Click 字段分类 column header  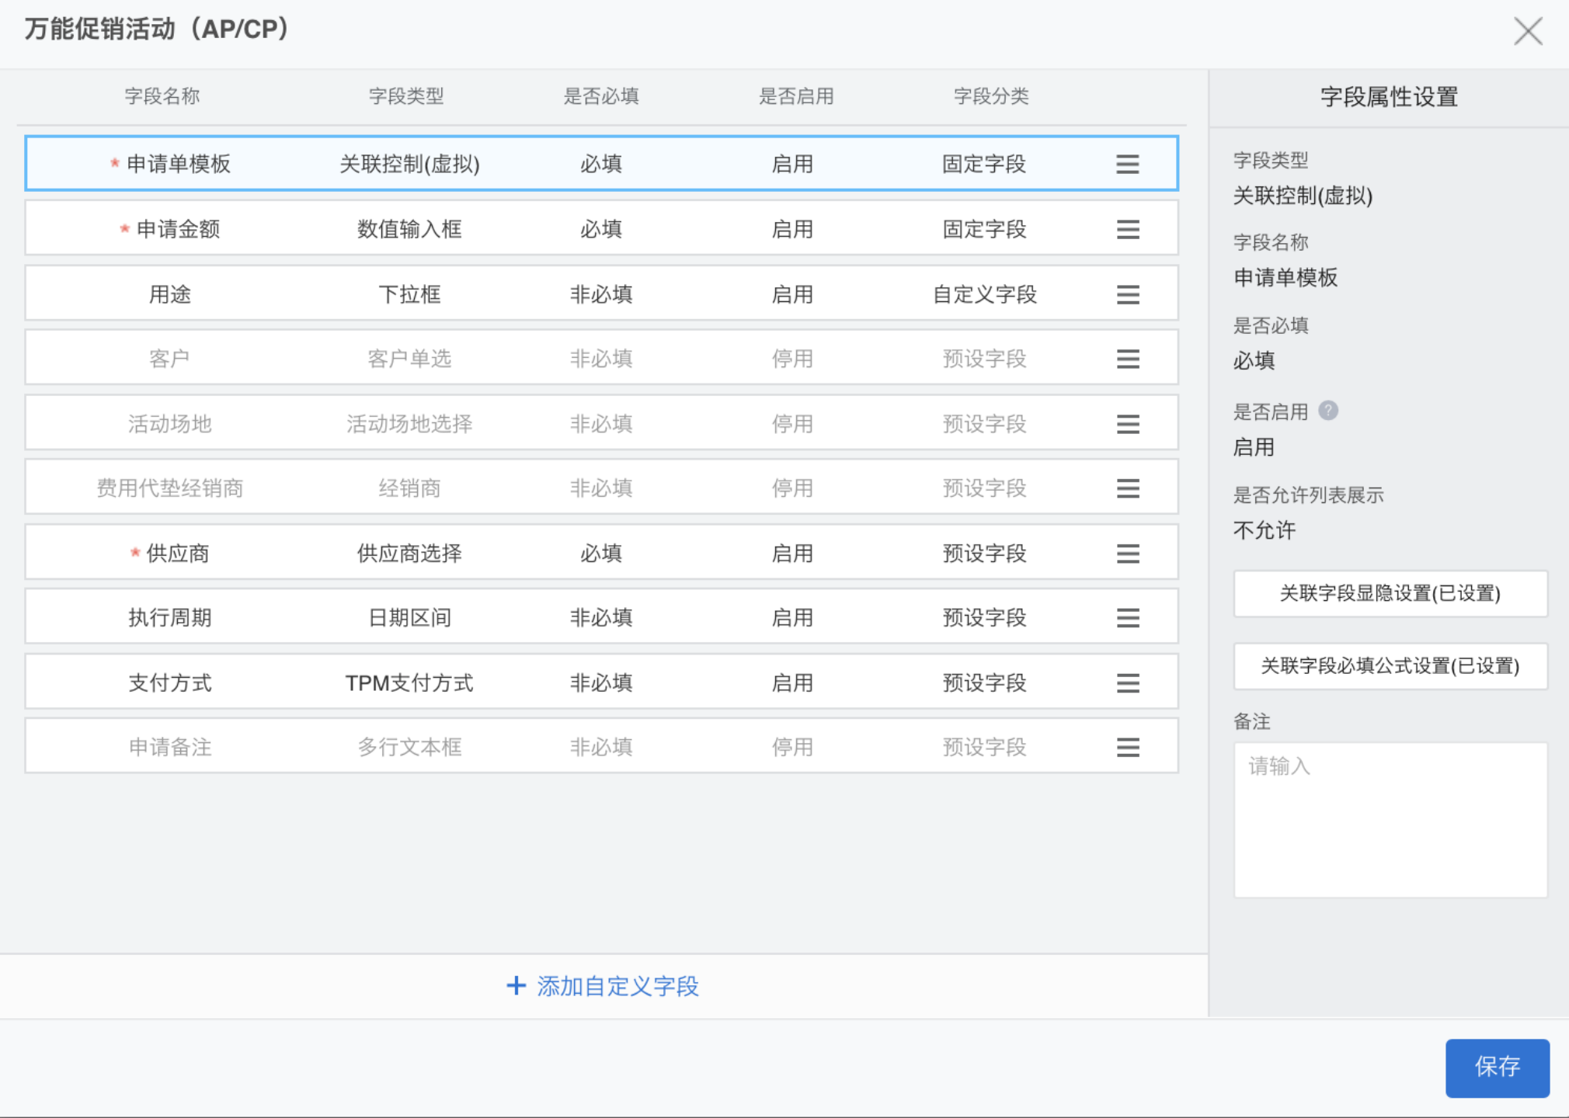pyautogui.click(x=991, y=96)
